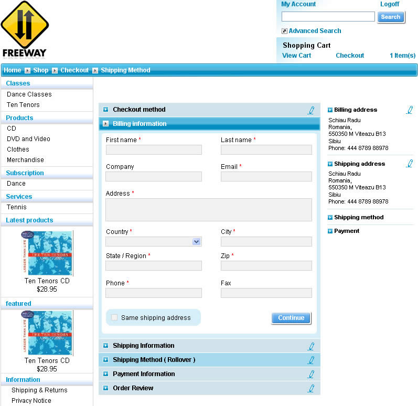Click pencil edit icon for Shipping Information
418x406 pixels.
point(311,346)
